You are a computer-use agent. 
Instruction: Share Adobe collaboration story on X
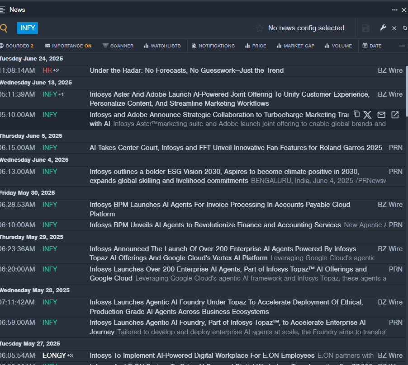[367, 115]
